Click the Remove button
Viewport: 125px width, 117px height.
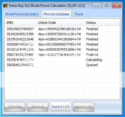(38, 106)
